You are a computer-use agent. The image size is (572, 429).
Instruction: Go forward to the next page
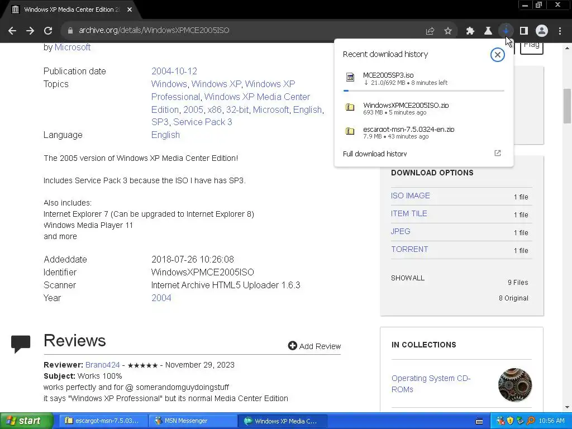30,31
